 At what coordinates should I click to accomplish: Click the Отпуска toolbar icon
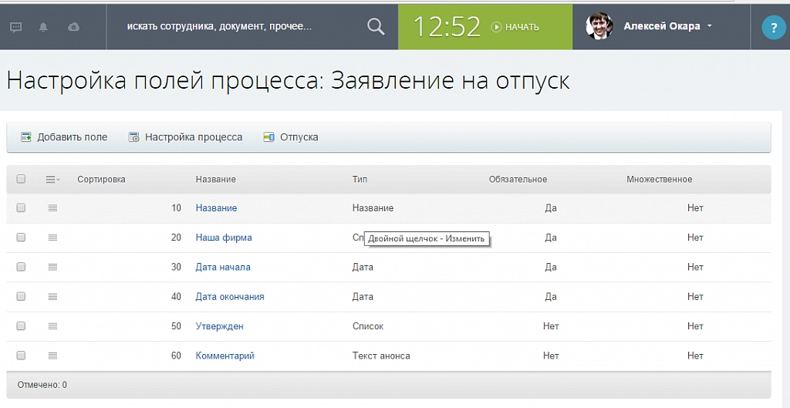click(269, 137)
